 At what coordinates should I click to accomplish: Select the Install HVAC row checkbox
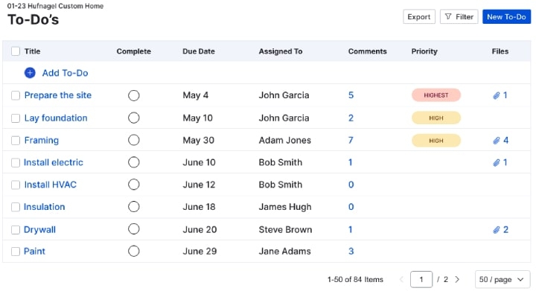(16, 185)
